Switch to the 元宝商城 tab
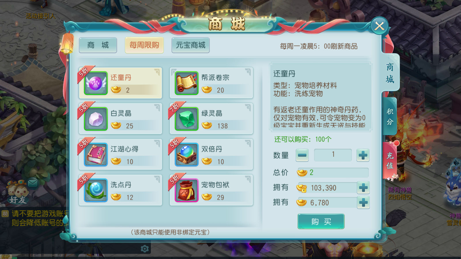Screen dimensions: 461x259 (190, 45)
